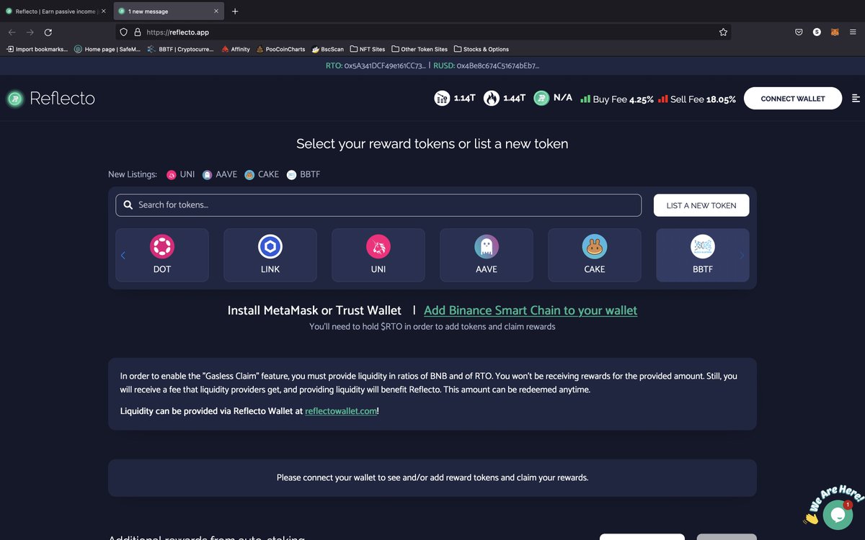Open BBTF Cryptocurrency bookmark

181,49
